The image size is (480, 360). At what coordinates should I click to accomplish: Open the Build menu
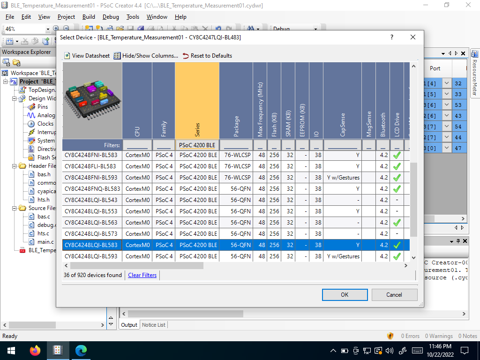[89, 17]
